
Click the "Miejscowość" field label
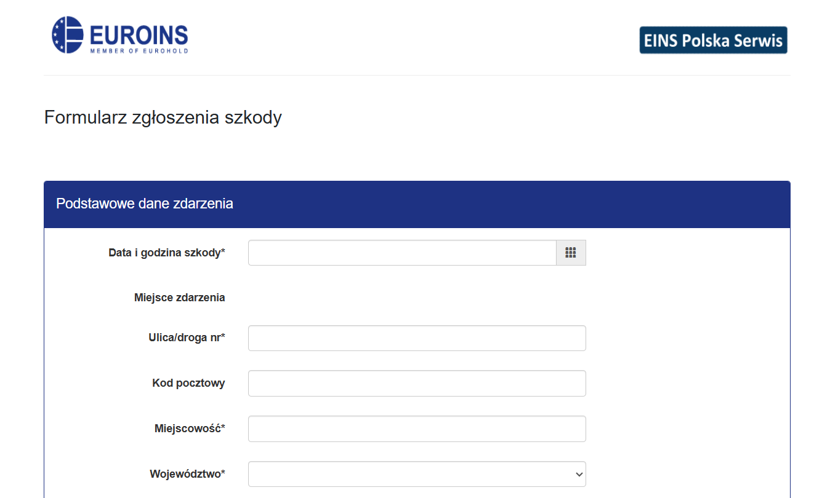coord(190,429)
